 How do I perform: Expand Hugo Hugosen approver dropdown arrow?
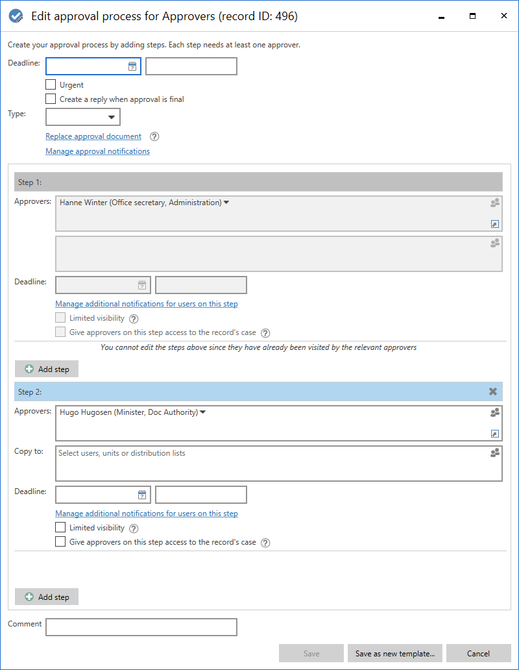pyautogui.click(x=203, y=412)
